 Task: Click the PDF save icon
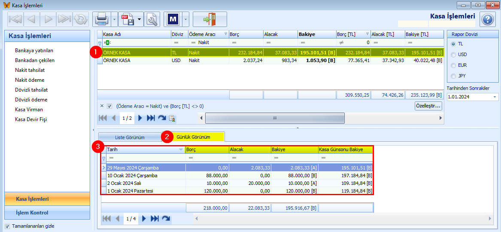click(x=128, y=19)
